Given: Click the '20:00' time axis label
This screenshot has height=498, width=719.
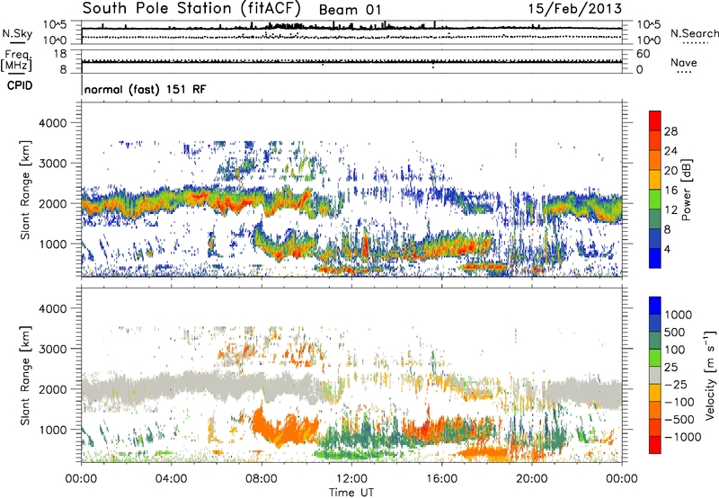Looking at the screenshot, I should 532,479.
